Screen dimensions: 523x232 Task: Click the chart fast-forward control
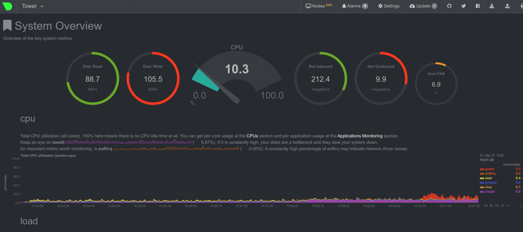coord(497,205)
